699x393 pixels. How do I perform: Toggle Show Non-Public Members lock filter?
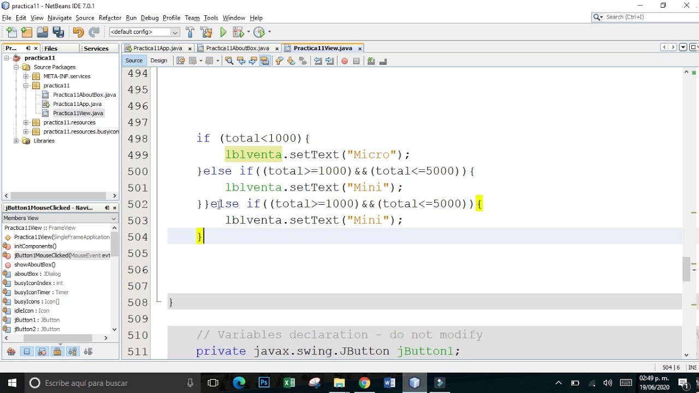pyautogui.click(x=57, y=352)
